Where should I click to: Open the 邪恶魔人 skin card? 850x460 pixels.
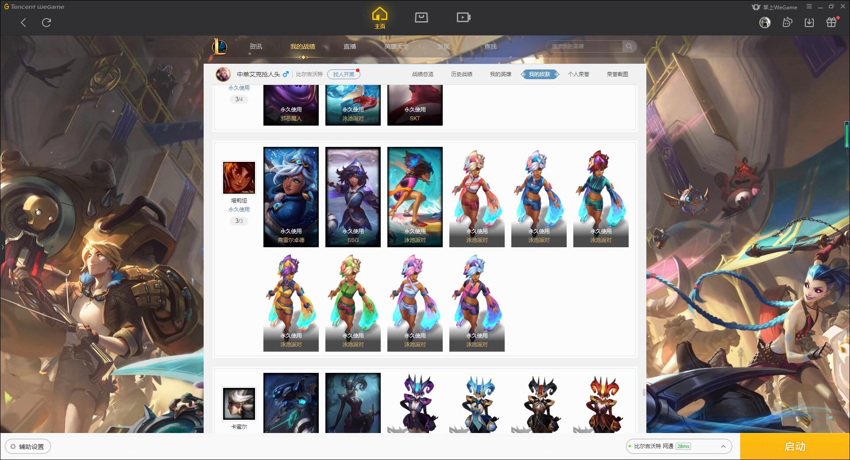pyautogui.click(x=291, y=105)
